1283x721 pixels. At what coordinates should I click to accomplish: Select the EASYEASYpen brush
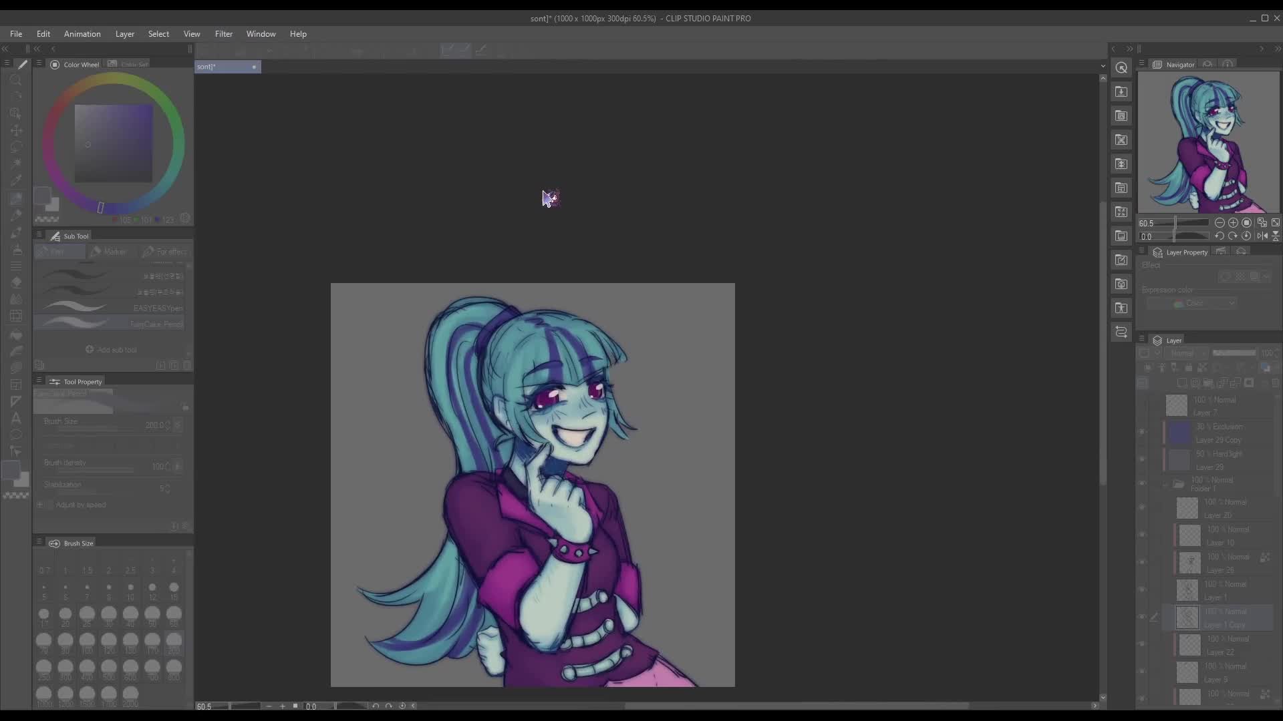[110, 308]
